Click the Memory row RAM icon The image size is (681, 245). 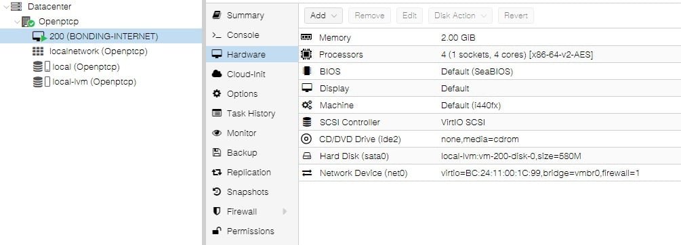306,38
